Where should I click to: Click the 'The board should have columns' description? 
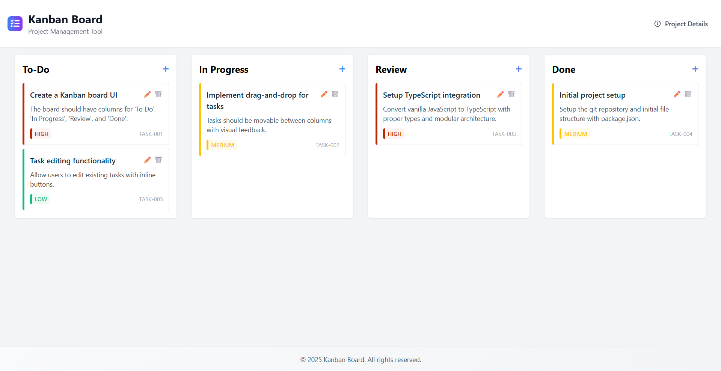click(93, 114)
